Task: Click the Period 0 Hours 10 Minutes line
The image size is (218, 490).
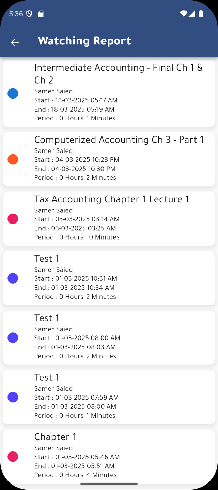Action: tap(77, 237)
